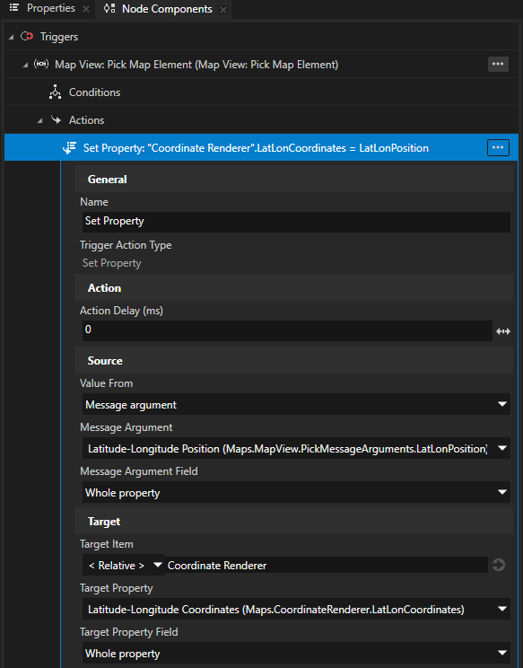Click the Action Delay (ms) label

[x=121, y=311]
